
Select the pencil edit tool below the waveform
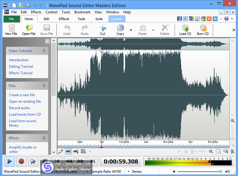[x=61, y=151]
